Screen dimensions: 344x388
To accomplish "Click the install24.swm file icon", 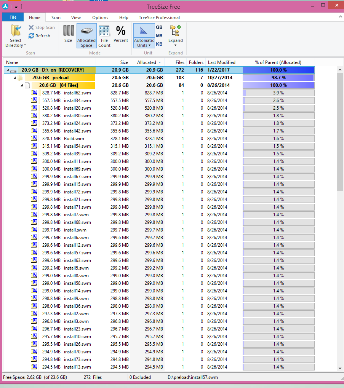I will point(34,123).
